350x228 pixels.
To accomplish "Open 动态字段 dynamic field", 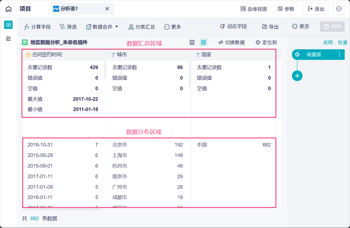I will click(233, 26).
